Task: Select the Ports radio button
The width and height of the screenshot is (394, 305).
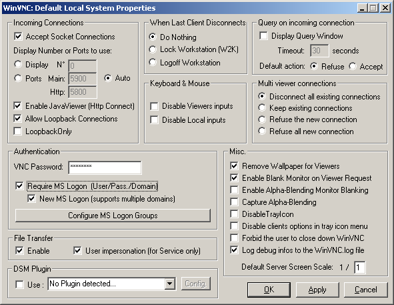Action: point(18,78)
